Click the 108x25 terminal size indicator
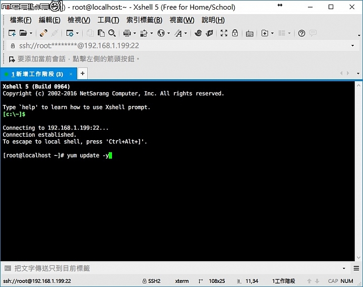Viewport: 363px width, 287px height. coord(217,281)
